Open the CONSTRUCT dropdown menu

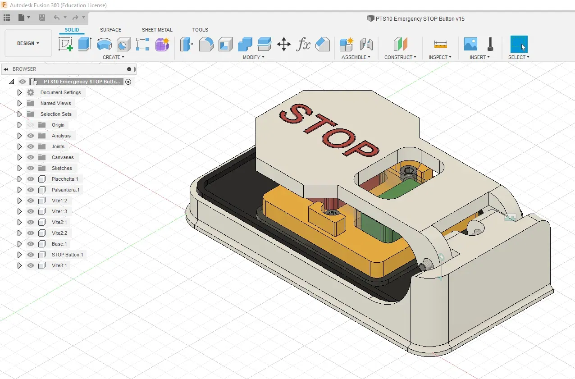click(400, 57)
